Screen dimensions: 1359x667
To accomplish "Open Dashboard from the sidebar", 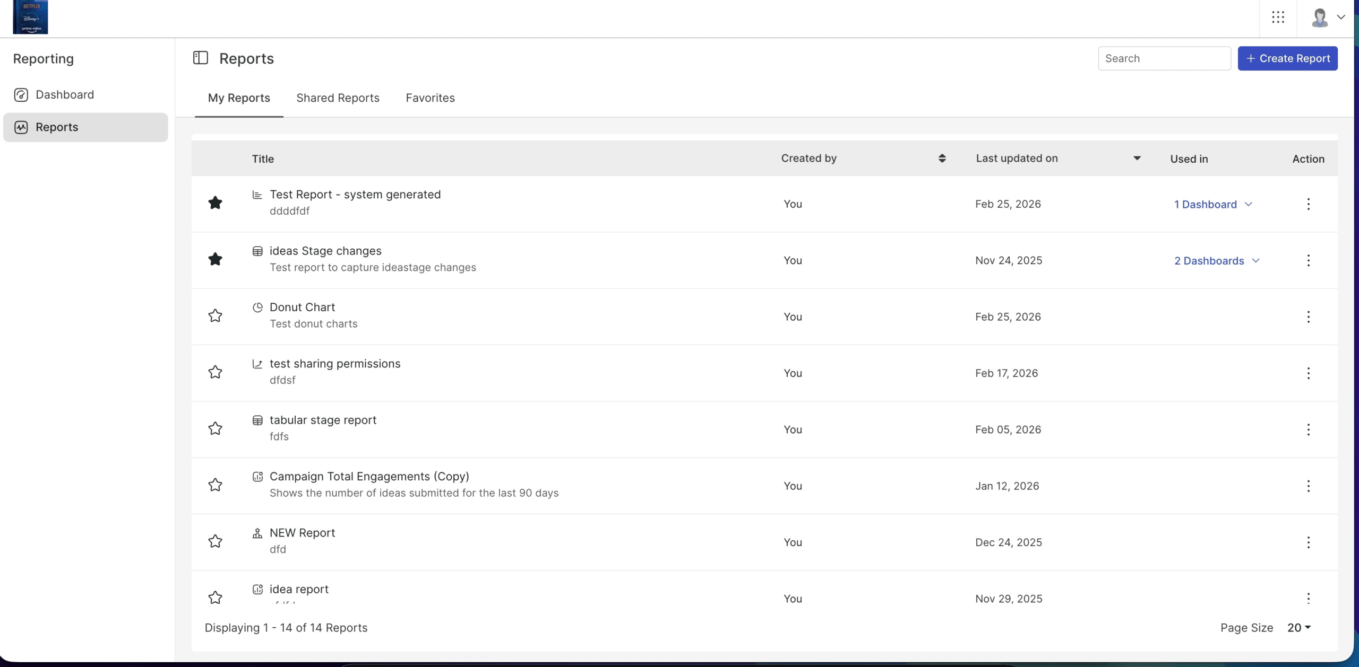I will pyautogui.click(x=64, y=94).
